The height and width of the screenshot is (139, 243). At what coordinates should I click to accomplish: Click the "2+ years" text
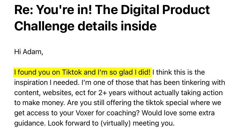112,93
